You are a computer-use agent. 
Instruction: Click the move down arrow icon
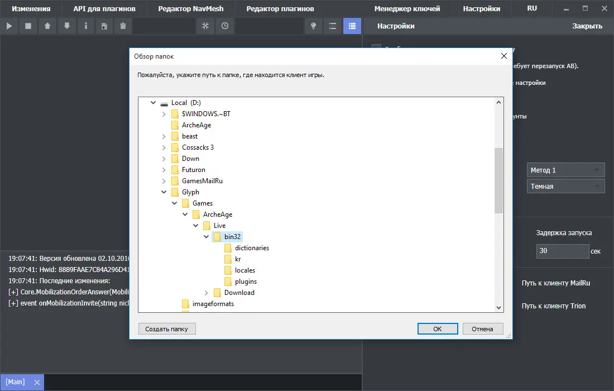[x=66, y=26]
